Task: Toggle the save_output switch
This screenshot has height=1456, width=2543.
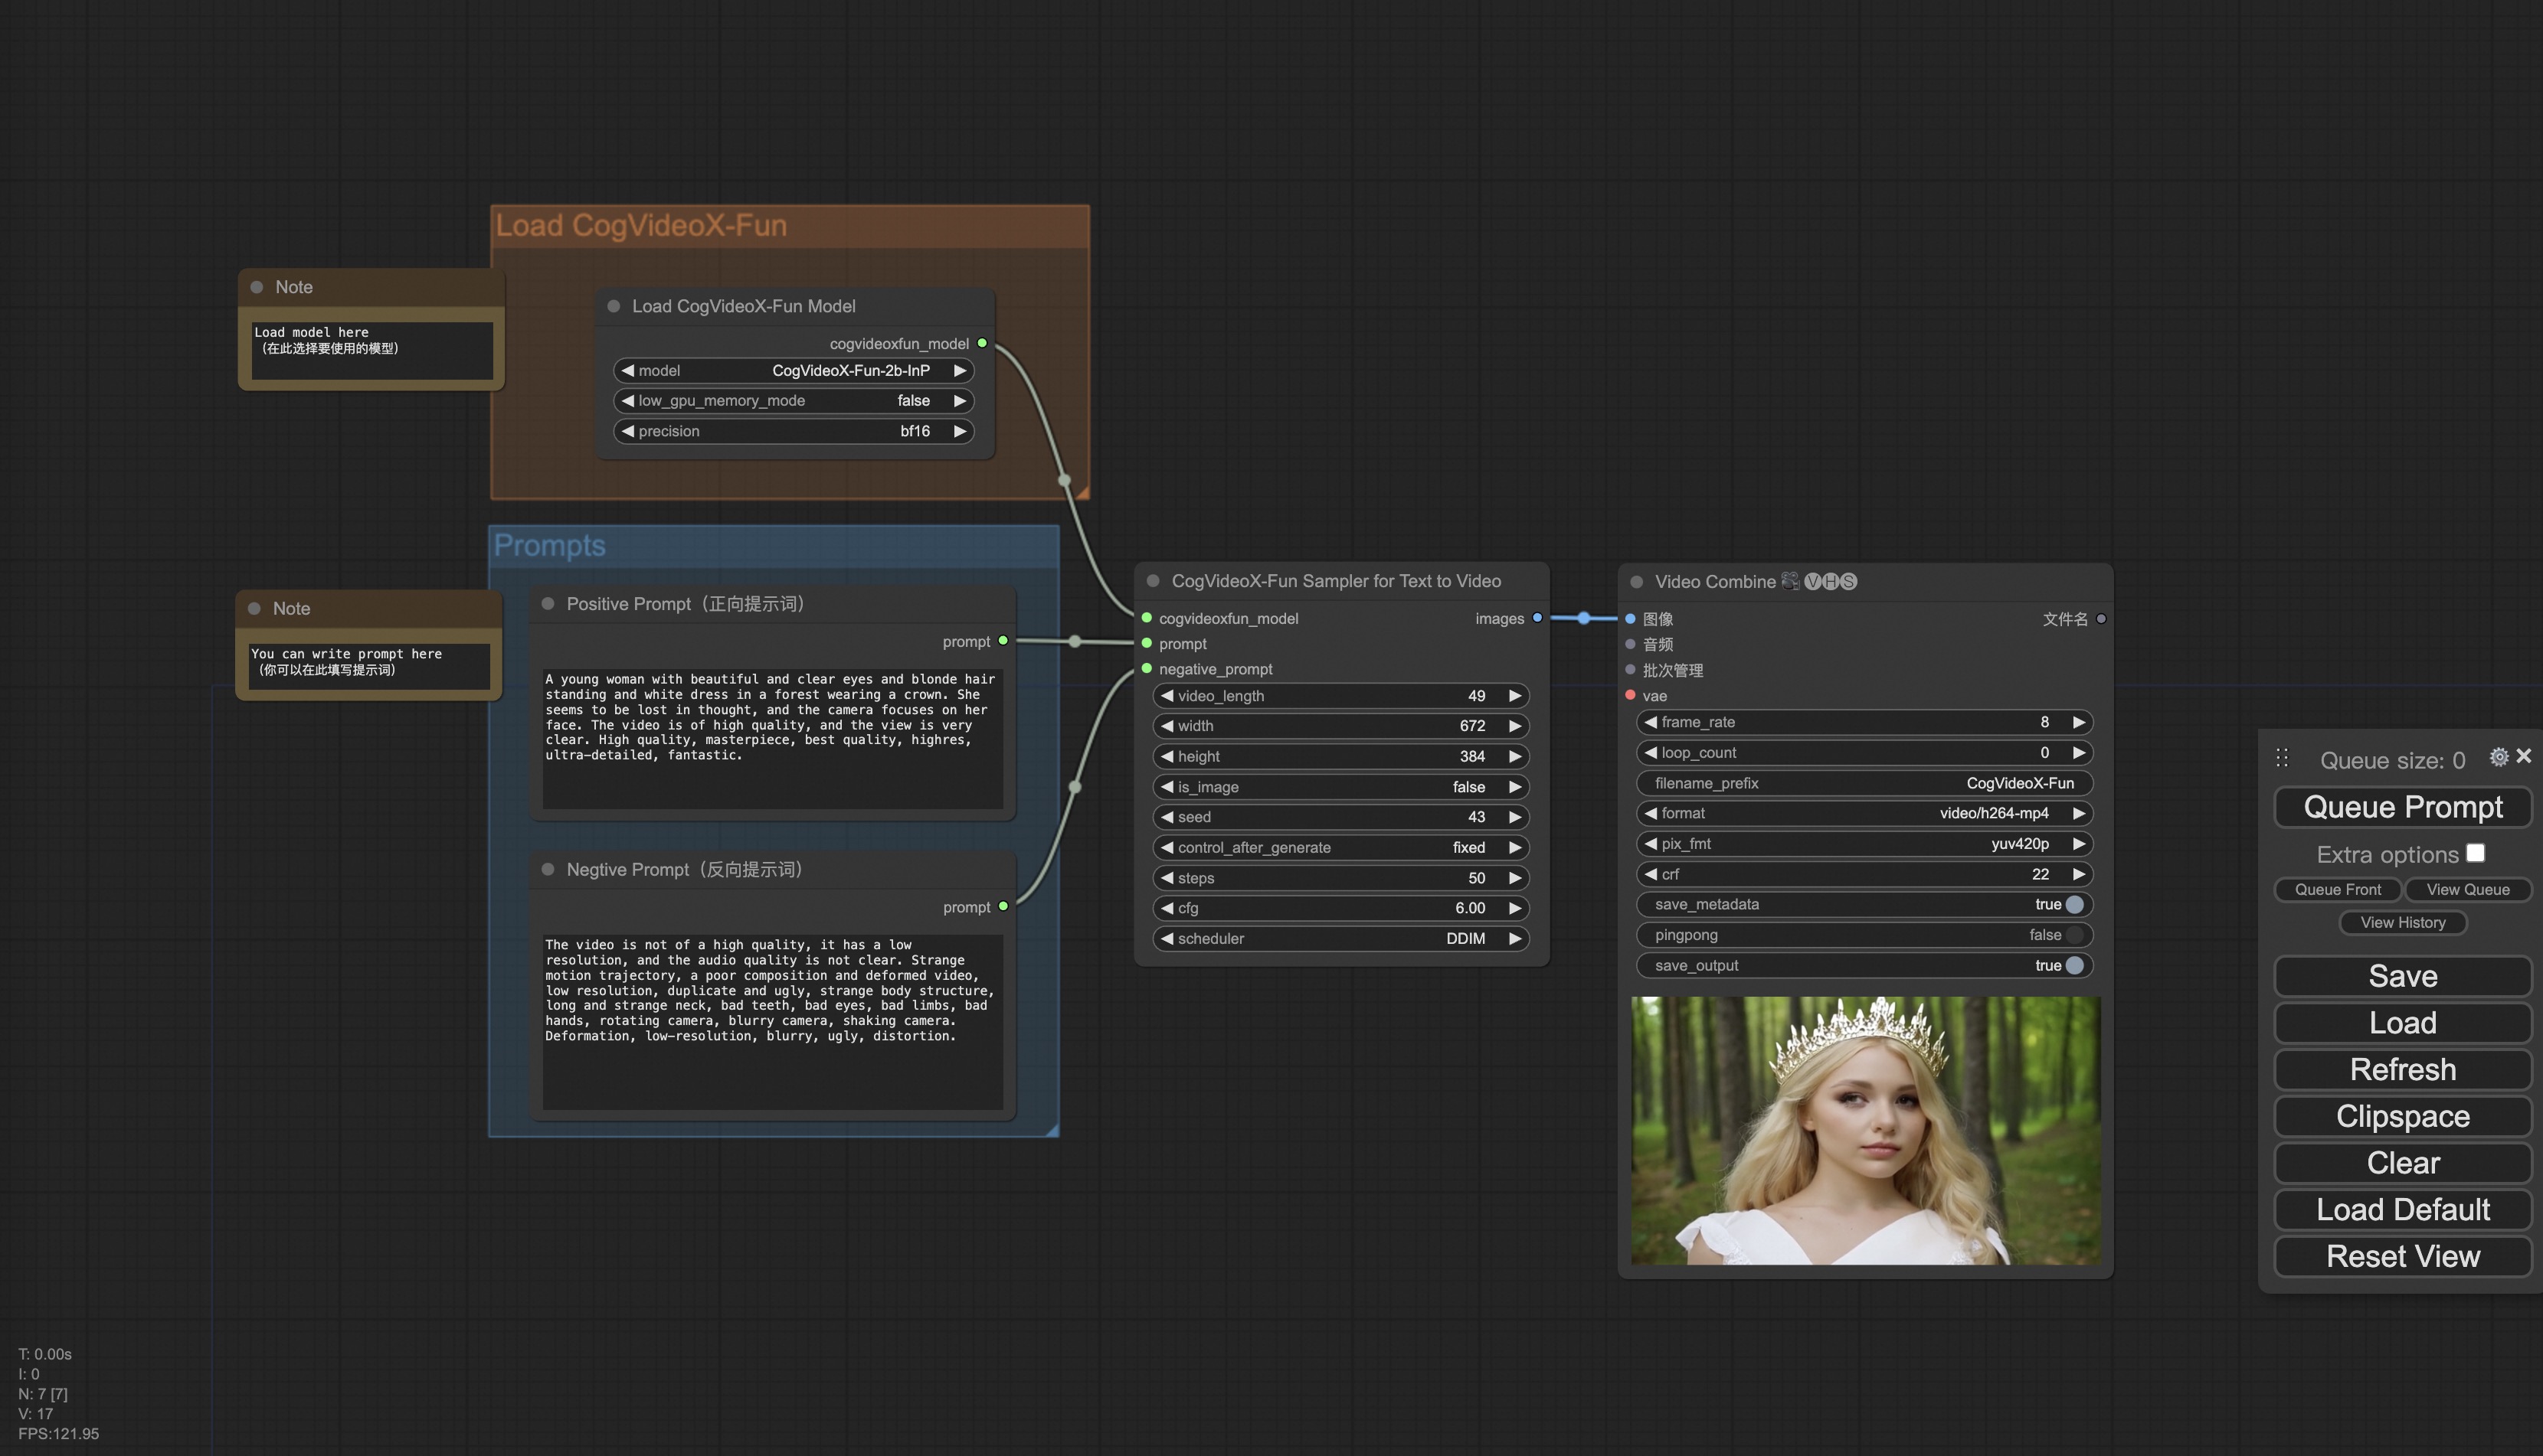Action: (2075, 965)
